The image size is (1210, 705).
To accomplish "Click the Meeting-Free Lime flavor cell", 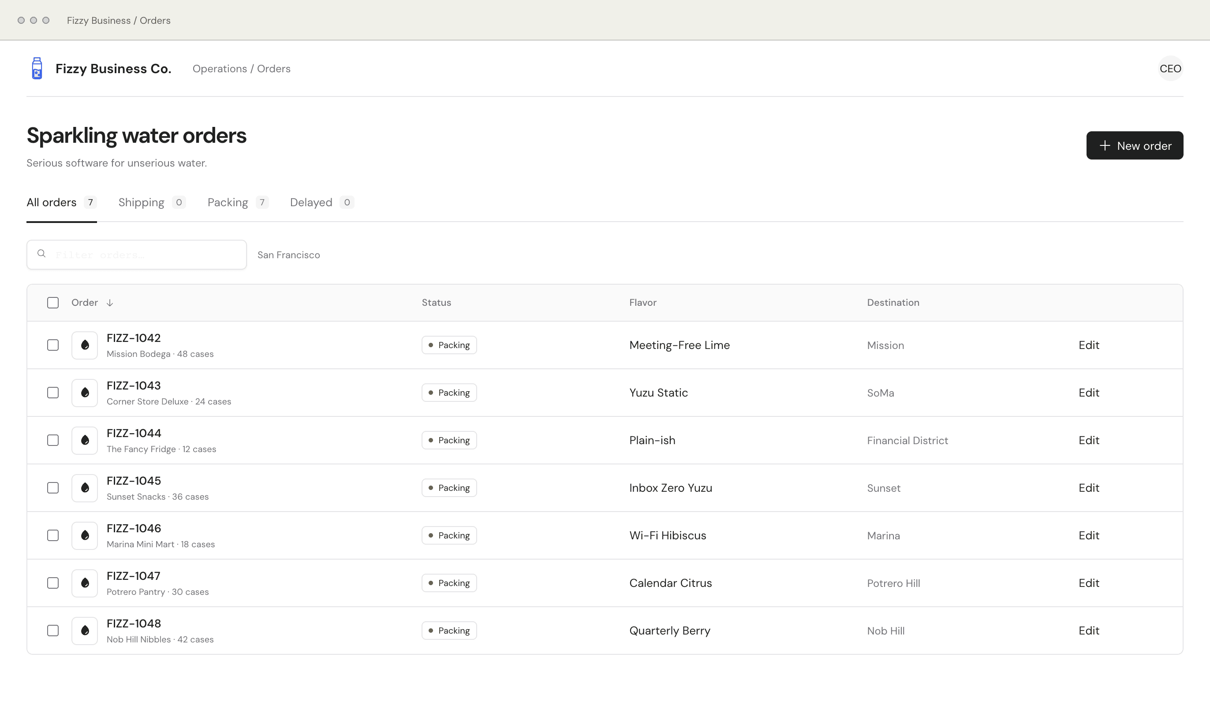I will coord(680,345).
